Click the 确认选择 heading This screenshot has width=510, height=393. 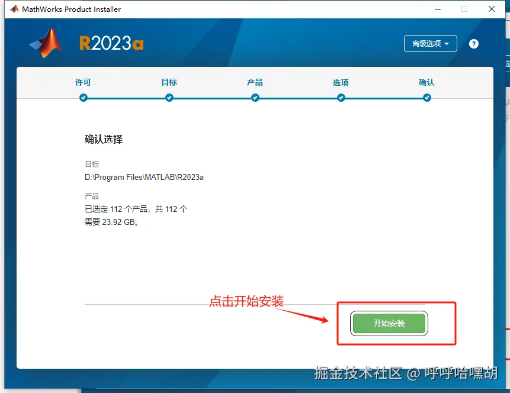click(104, 140)
